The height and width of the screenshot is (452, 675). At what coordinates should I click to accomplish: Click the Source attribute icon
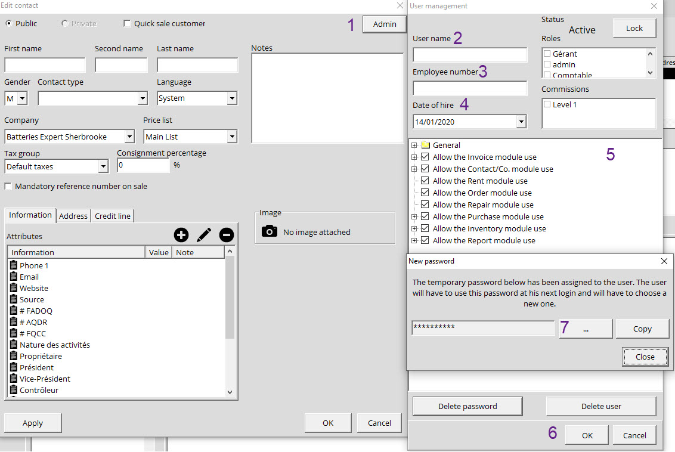point(13,299)
